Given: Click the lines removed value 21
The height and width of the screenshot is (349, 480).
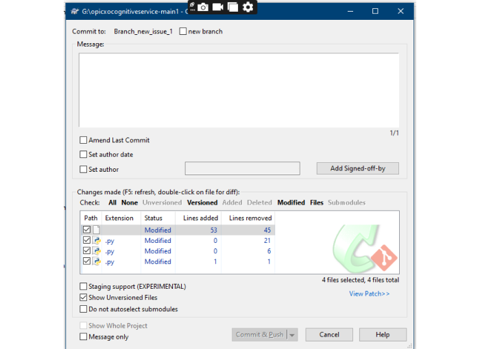Looking at the screenshot, I should pyautogui.click(x=267, y=240).
